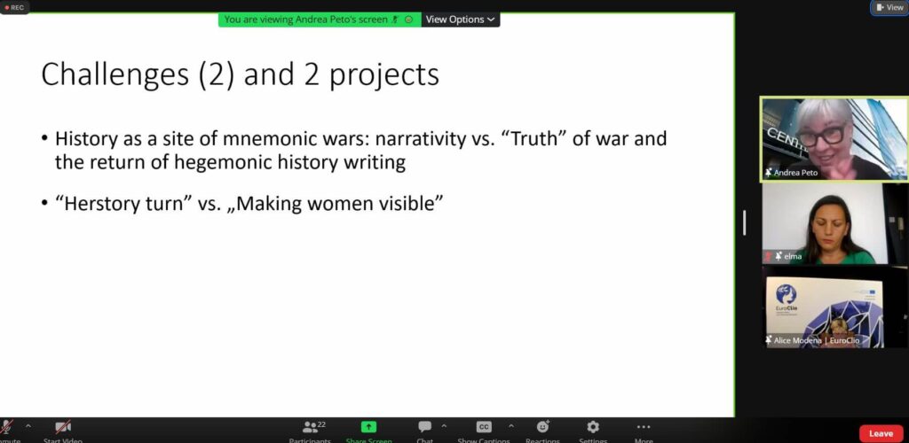The image size is (909, 443).
Task: Open the View layout menu
Action: [x=889, y=7]
